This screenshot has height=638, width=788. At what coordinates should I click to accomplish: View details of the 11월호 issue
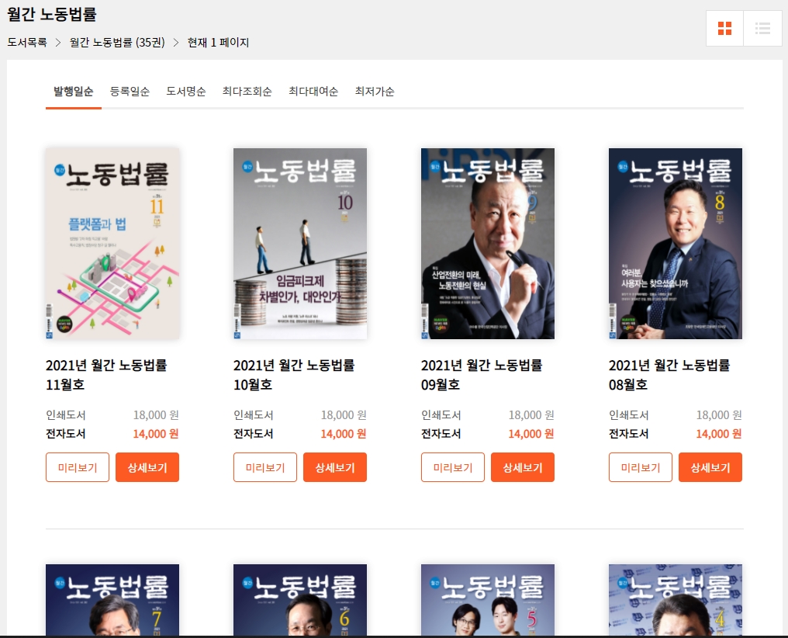tap(147, 467)
